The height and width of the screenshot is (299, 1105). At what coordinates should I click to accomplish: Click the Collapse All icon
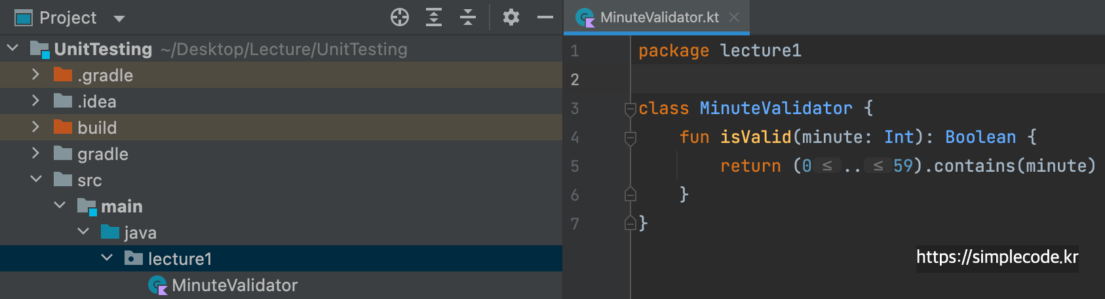468,17
